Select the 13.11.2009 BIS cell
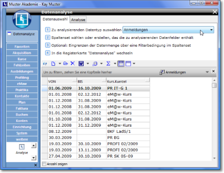The image size is (224, 173). [x=92, y=150]
